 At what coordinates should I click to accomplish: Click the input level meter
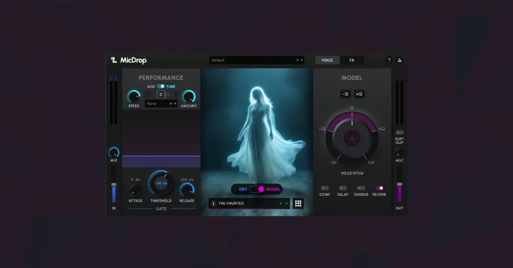[x=113, y=100]
